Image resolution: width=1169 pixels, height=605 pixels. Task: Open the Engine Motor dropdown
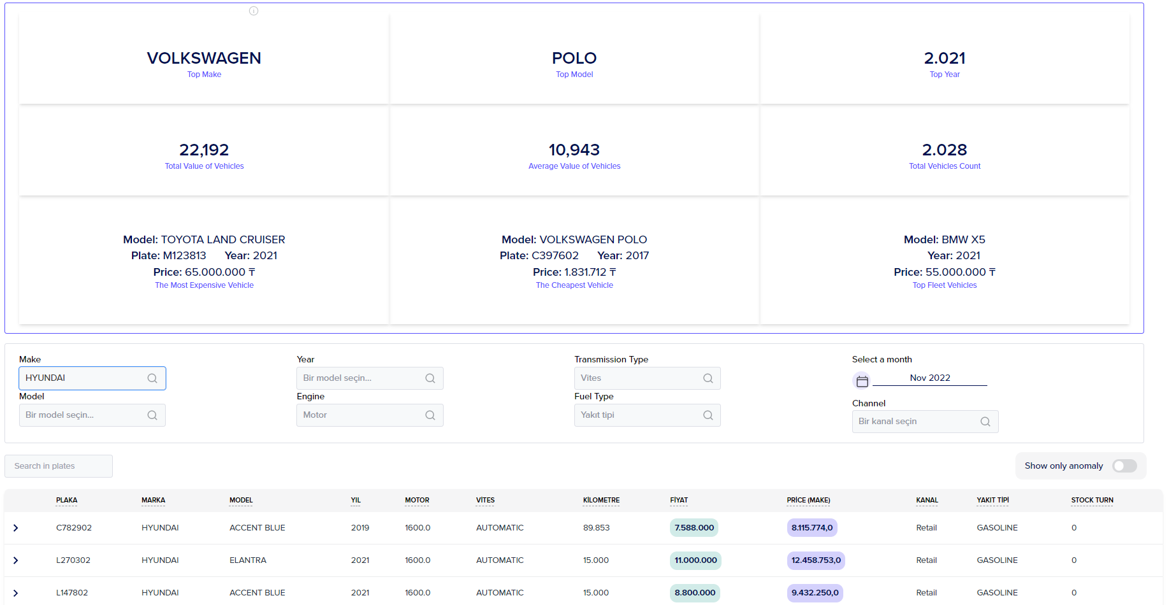tap(370, 415)
